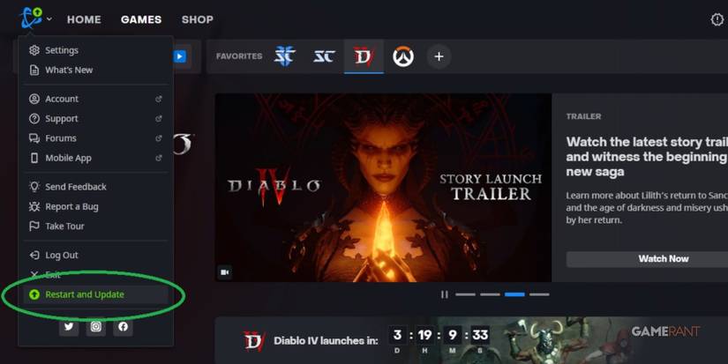
Task: Click the Diablo IV launch countdown banner
Action: coord(471,340)
